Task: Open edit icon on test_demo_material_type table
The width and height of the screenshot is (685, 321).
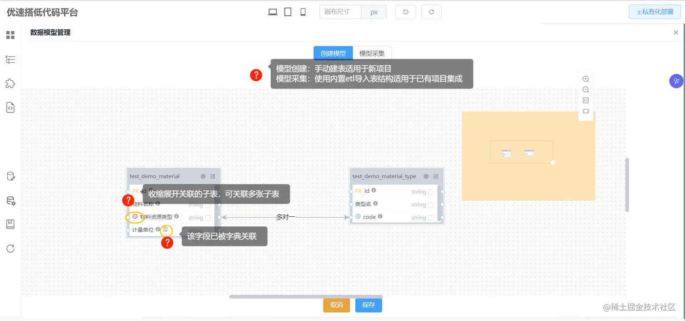Action: (436, 176)
